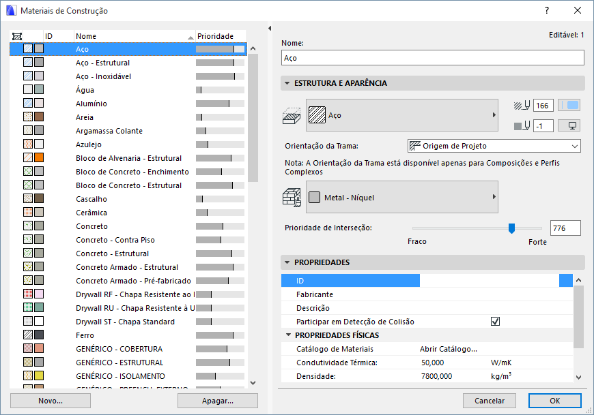
Task: Click the background pen field -1
Action: coord(543,126)
